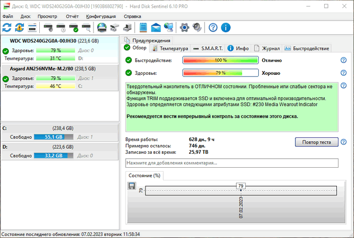Click the envelope e-mail toolbar icon
Image resolution: width=354 pixels, height=238 pixels.
coord(156,28)
